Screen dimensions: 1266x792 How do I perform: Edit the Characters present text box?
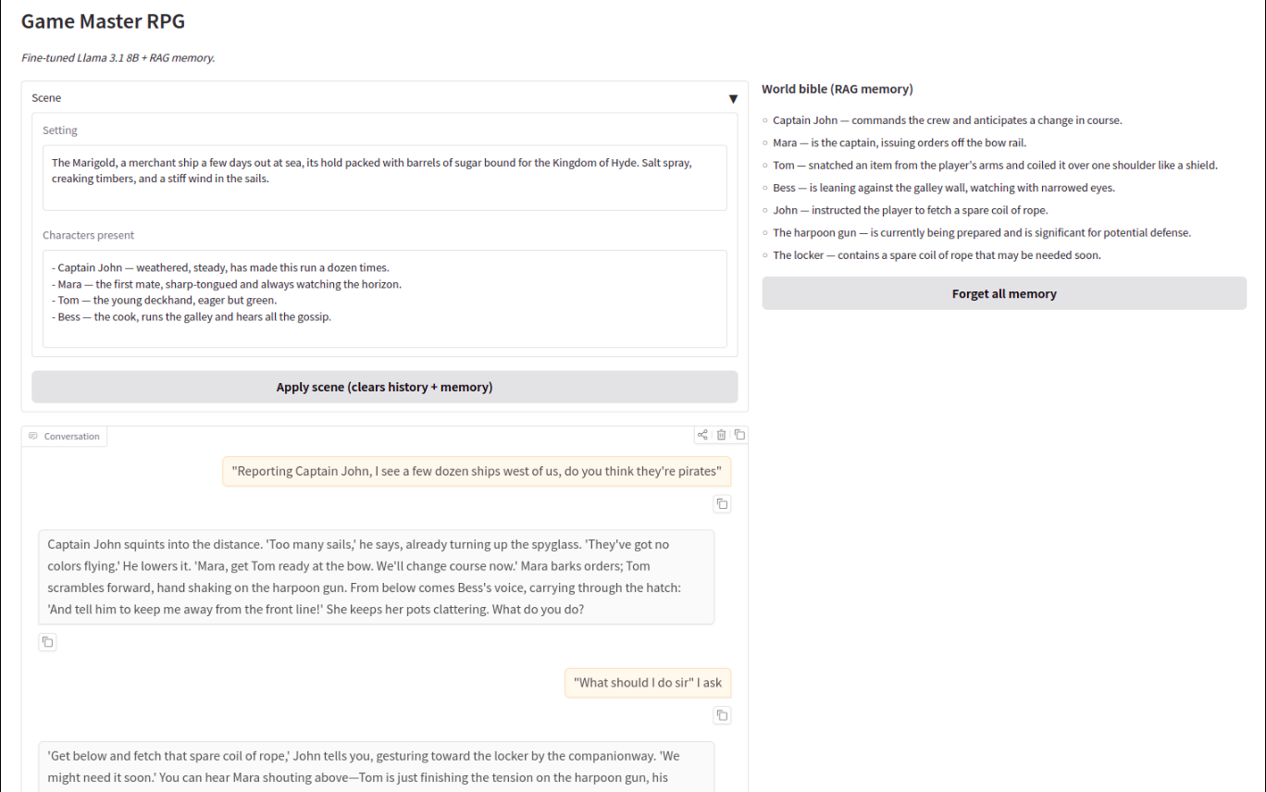[385, 299]
